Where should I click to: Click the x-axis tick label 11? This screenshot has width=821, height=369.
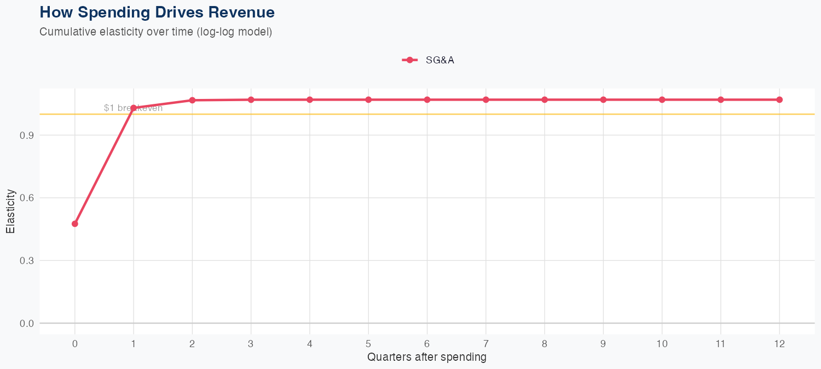click(x=721, y=344)
